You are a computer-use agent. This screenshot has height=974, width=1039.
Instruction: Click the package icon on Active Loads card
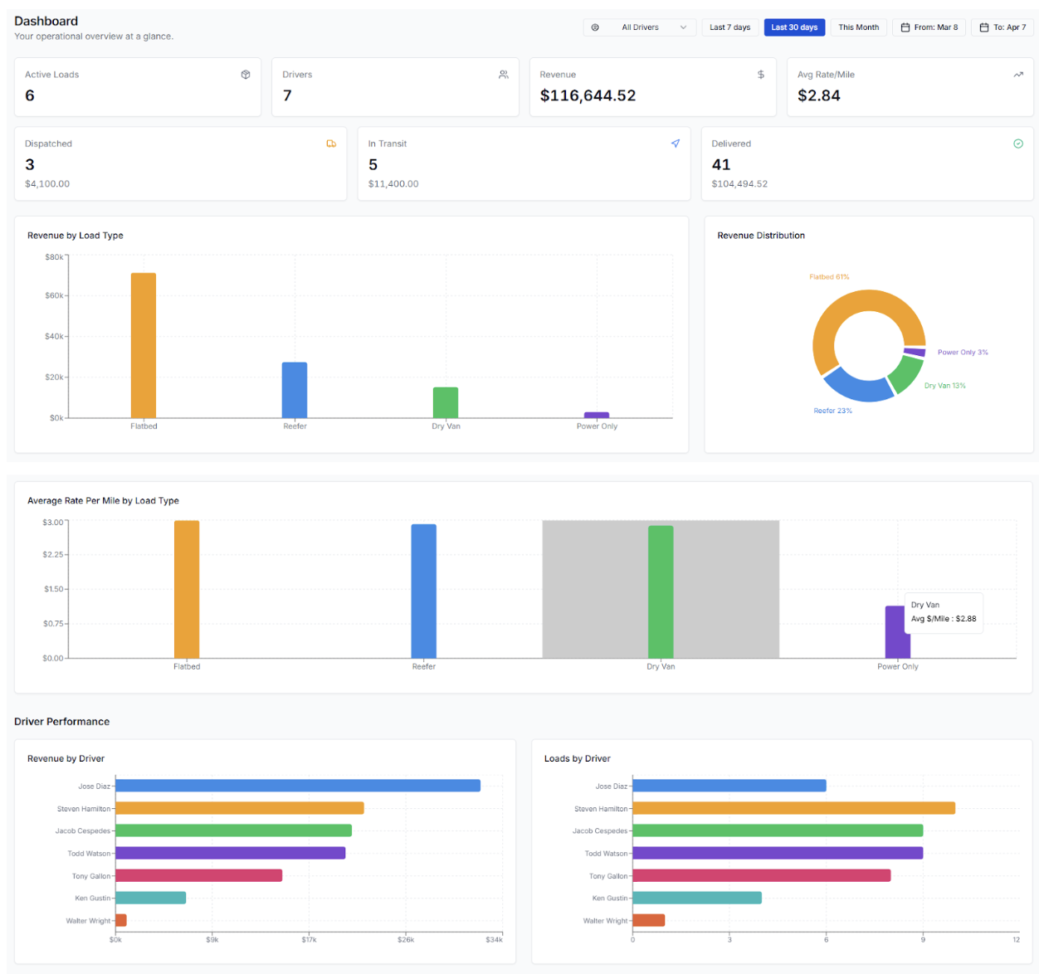[x=246, y=74]
